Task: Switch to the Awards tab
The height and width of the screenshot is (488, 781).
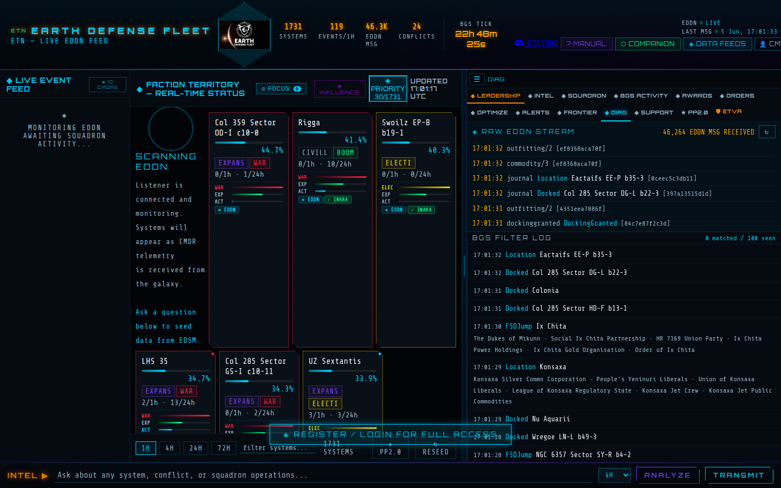Action: click(x=694, y=96)
